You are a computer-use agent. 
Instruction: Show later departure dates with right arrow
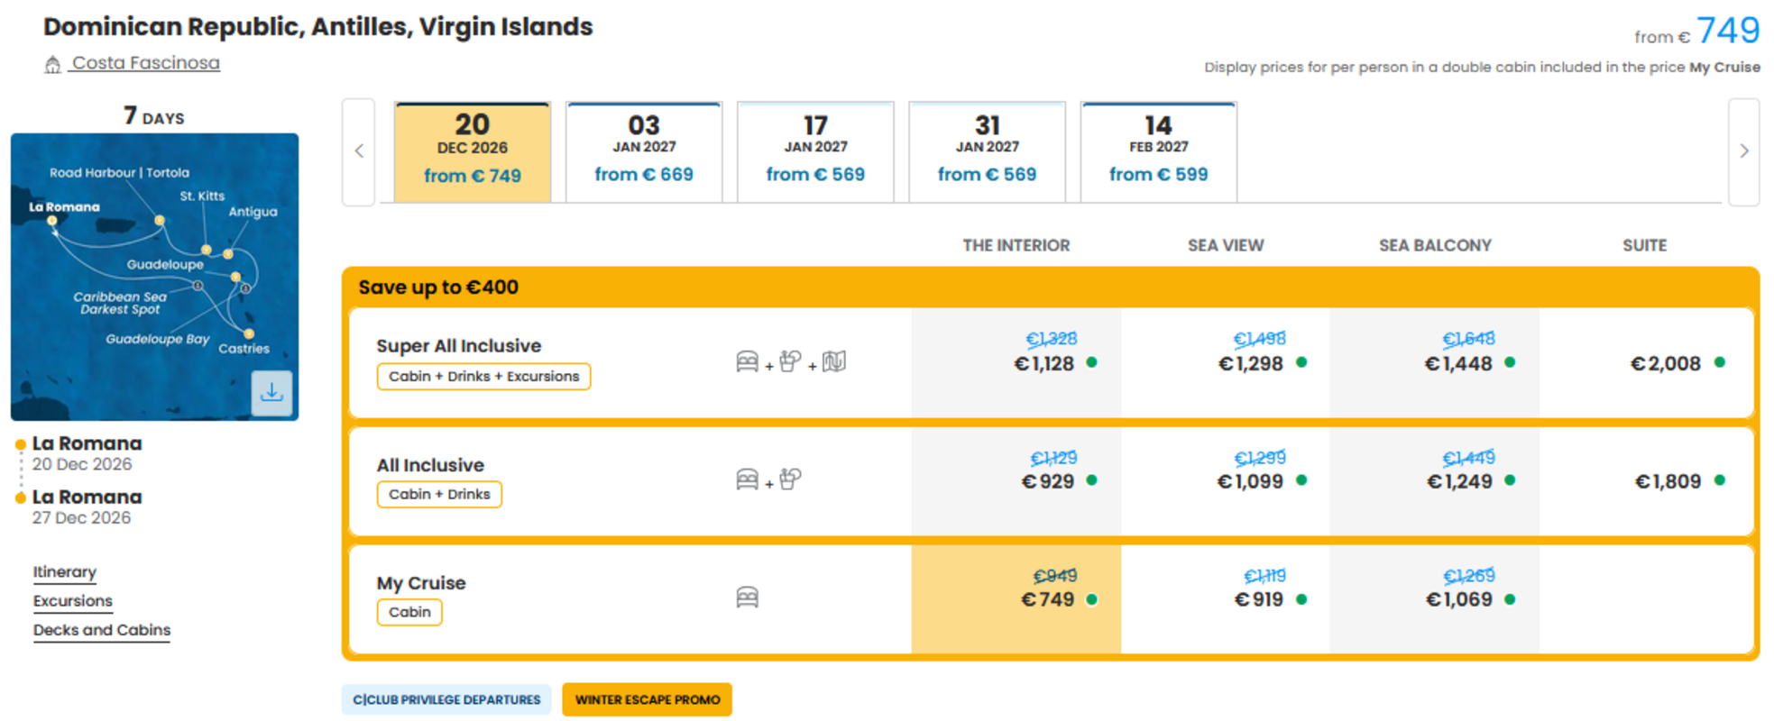pos(1743,151)
